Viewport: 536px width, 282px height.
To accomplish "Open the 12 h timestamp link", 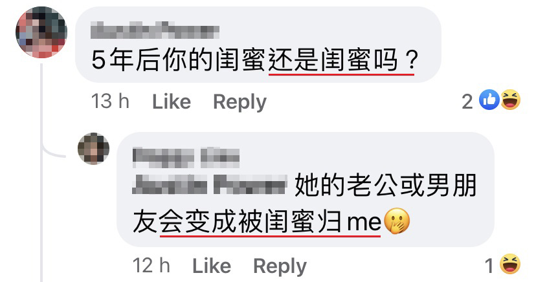I will coord(151,266).
